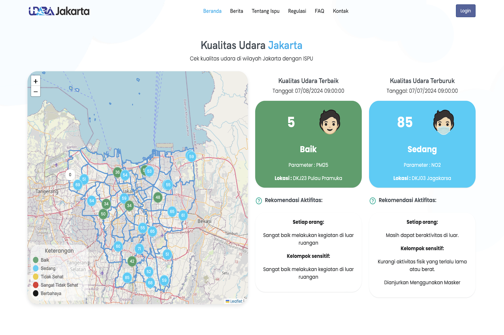Select the green 42 map marker
504x335 pixels.
click(x=132, y=261)
